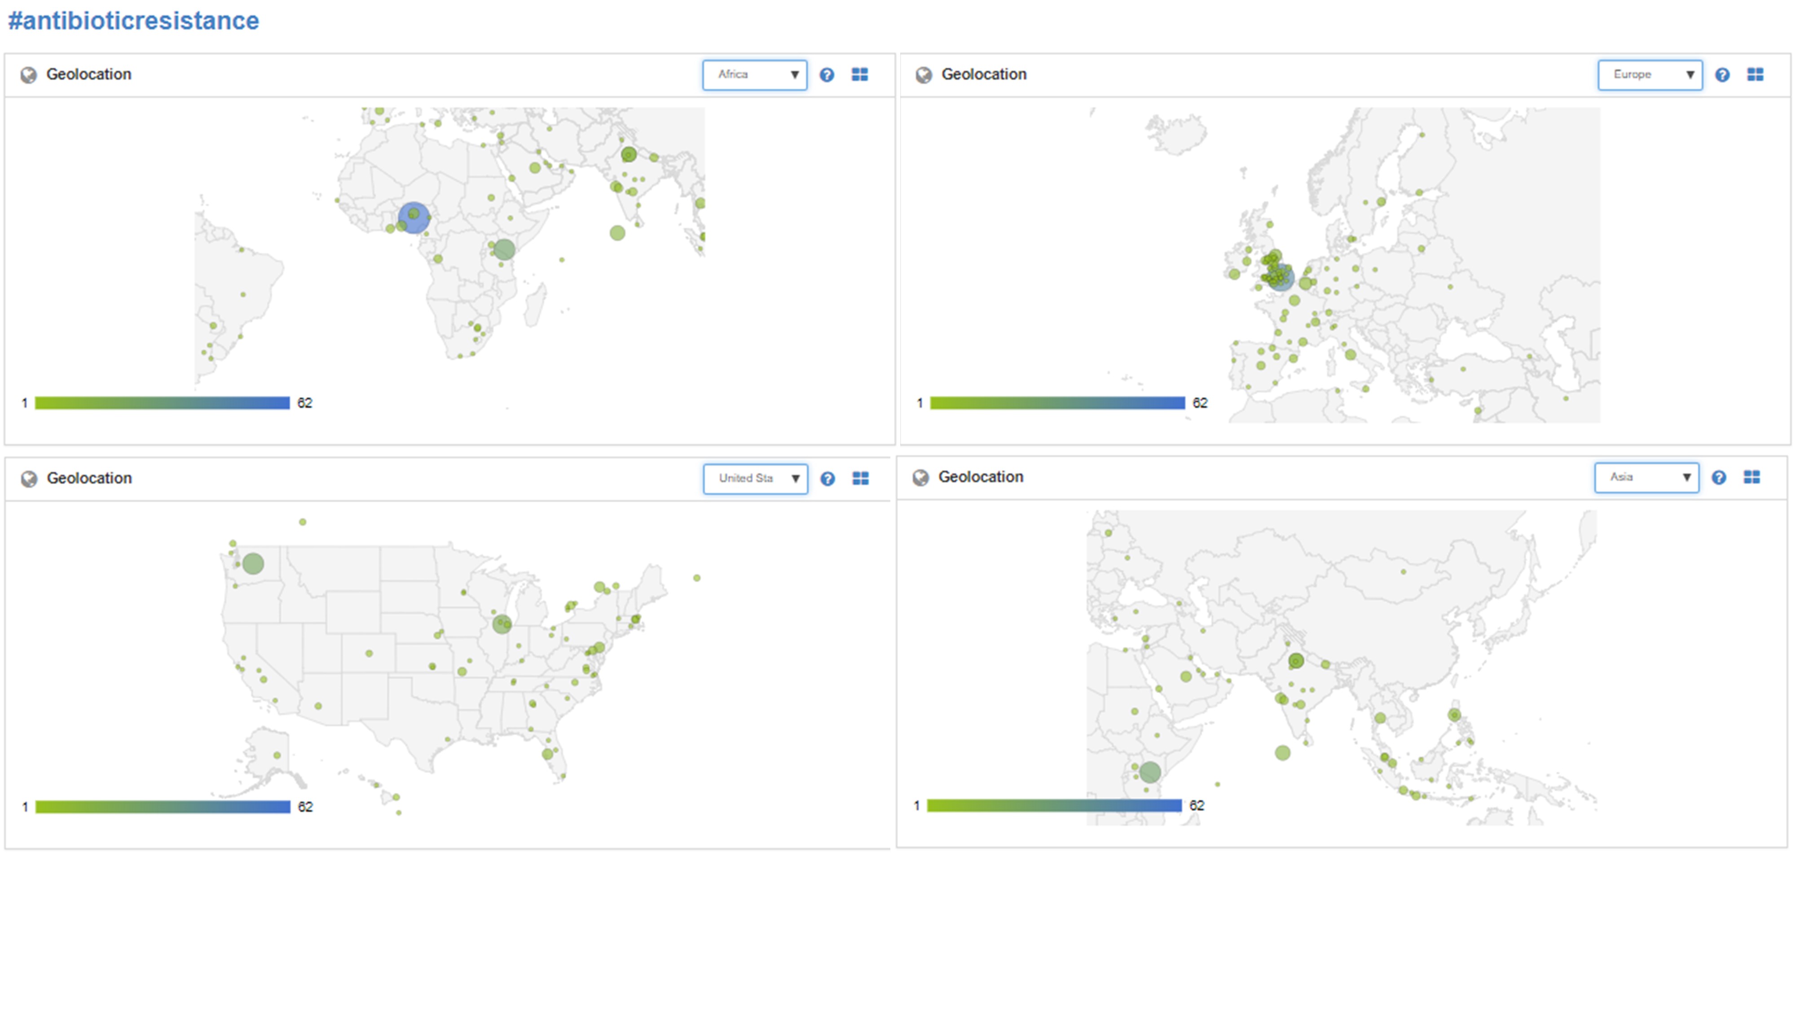
Task: Open the United States region dropdown
Action: pyautogui.click(x=755, y=478)
